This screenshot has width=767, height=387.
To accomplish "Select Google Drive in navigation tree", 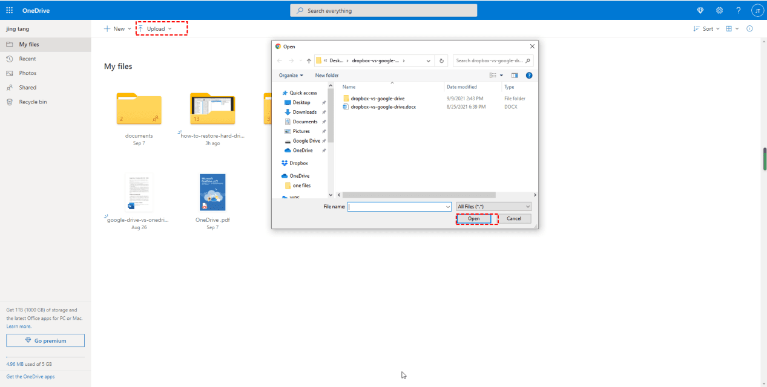I will [x=306, y=141].
